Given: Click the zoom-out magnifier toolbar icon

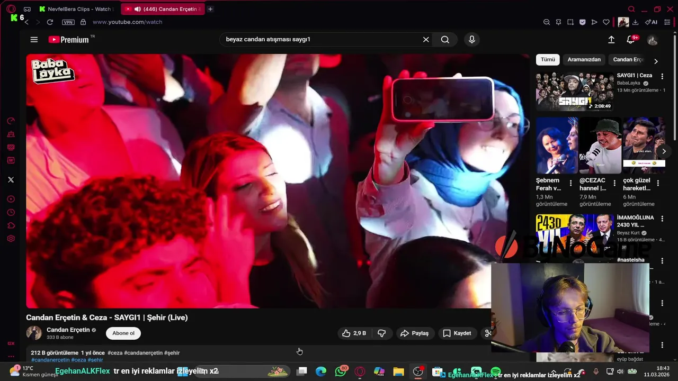Looking at the screenshot, I should pyautogui.click(x=547, y=22).
